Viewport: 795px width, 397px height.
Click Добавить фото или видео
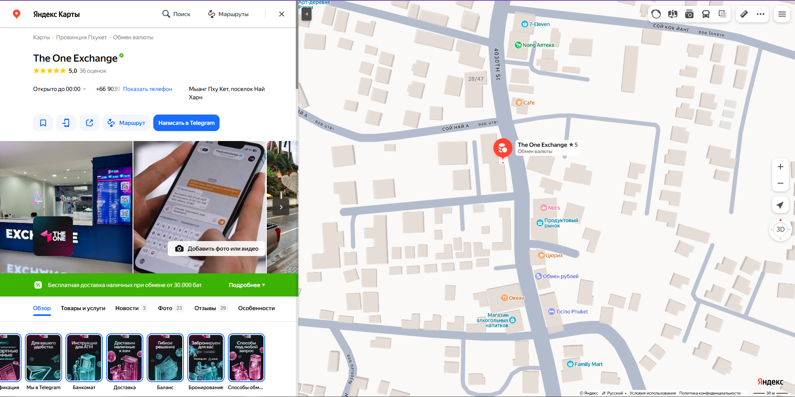coord(217,249)
